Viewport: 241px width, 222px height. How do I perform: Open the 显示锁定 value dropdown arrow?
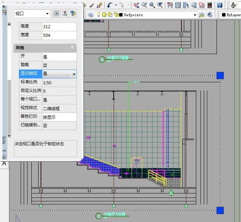click(74, 74)
